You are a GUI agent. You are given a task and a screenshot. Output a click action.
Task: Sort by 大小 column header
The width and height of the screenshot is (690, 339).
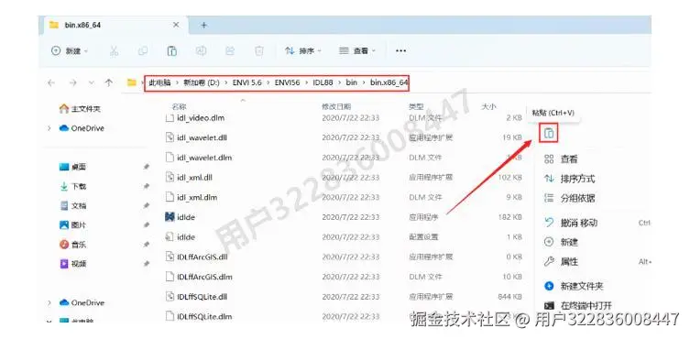(488, 106)
